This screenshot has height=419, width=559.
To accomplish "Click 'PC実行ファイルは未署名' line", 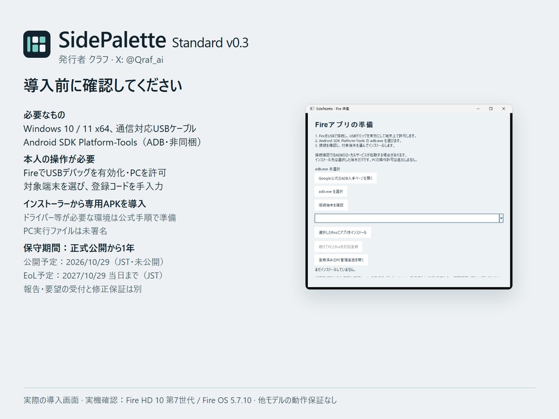I will (66, 231).
